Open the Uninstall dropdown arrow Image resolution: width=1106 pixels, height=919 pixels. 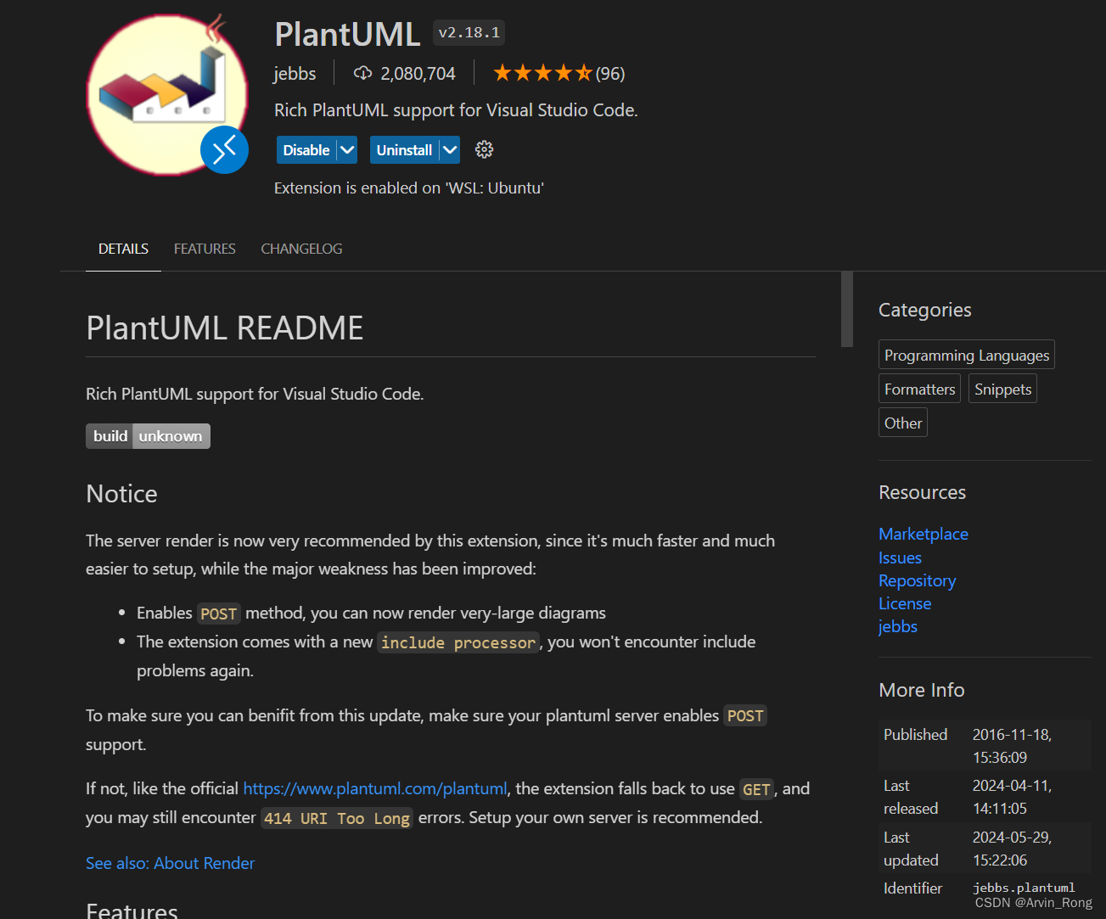[450, 150]
